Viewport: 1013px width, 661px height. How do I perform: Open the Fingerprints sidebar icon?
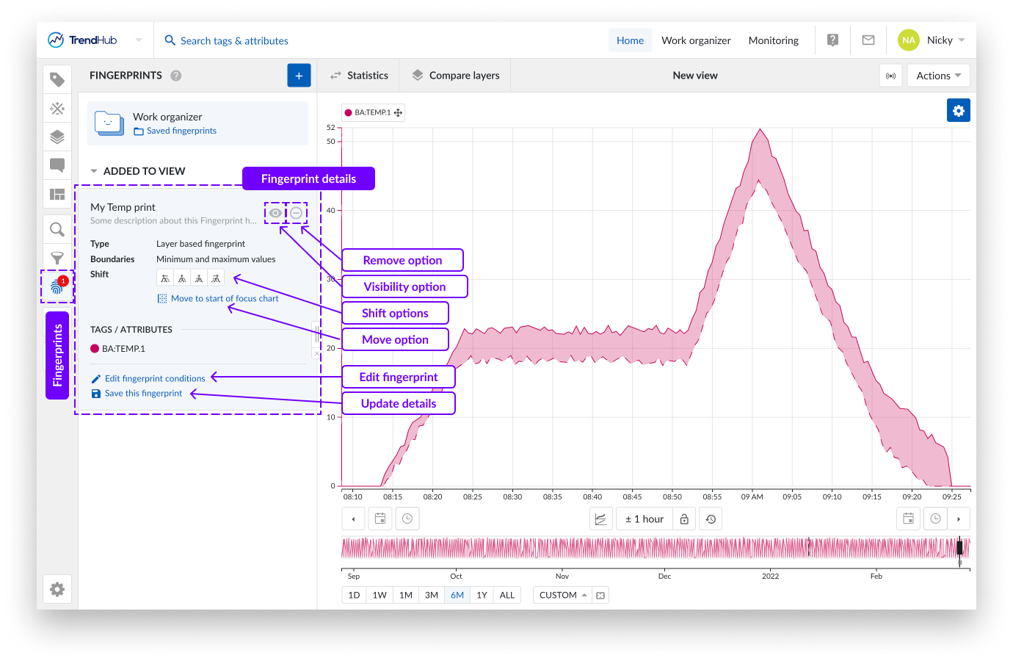point(57,286)
